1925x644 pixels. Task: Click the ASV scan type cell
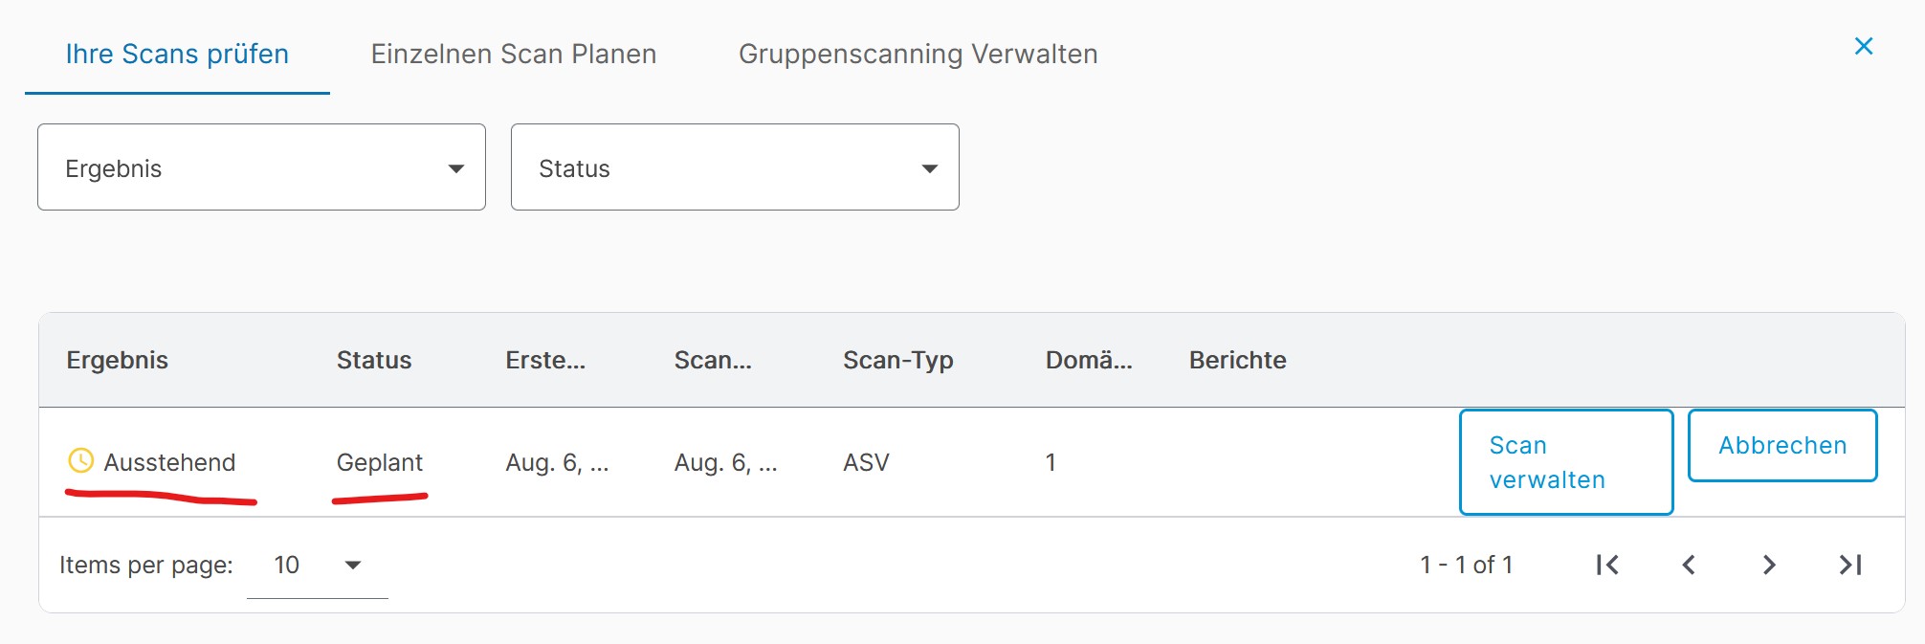click(866, 462)
